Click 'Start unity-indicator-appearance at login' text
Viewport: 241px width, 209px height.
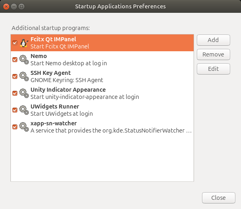click(85, 97)
